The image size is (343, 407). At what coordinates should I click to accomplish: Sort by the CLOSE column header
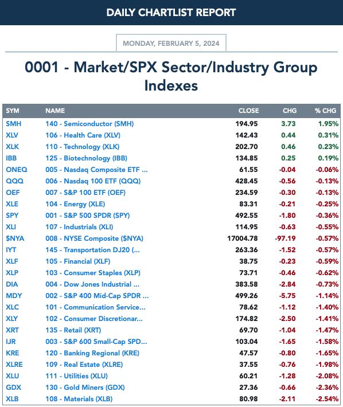click(x=248, y=111)
